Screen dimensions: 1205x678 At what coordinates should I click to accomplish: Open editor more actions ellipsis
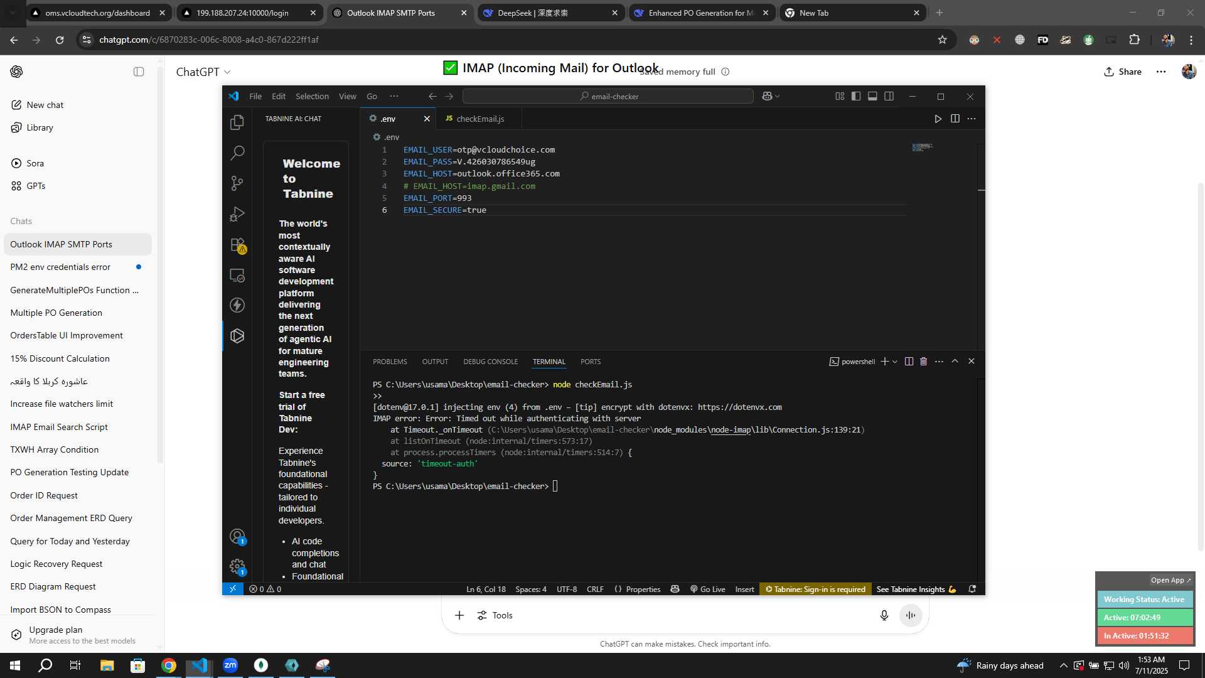(x=972, y=119)
